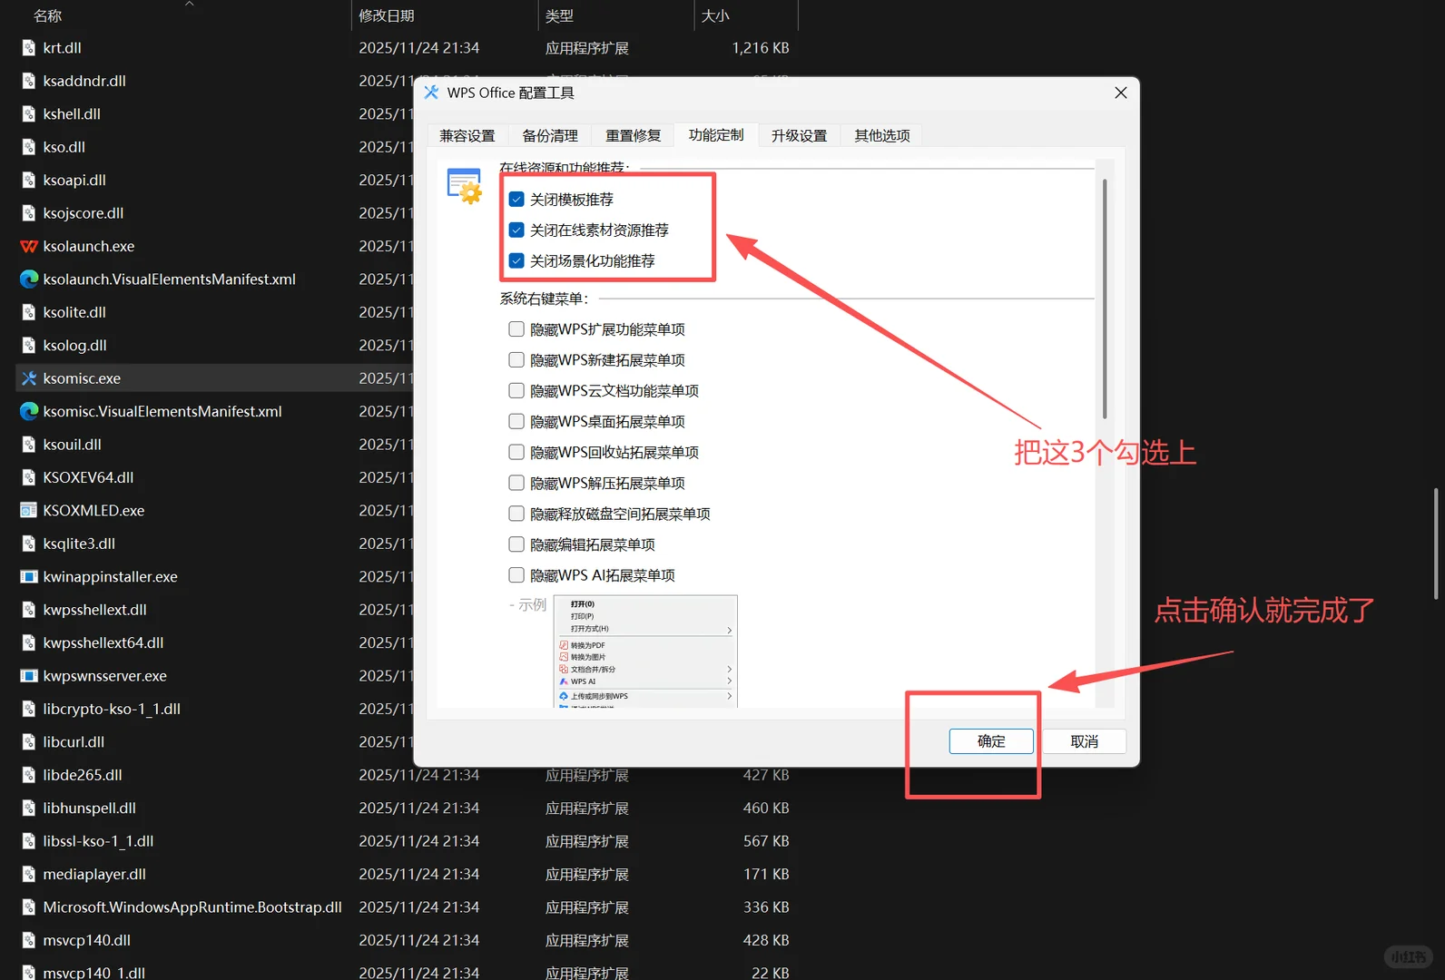
Task: Uncheck 关闭模板推荐 checkbox
Action: pos(516,200)
